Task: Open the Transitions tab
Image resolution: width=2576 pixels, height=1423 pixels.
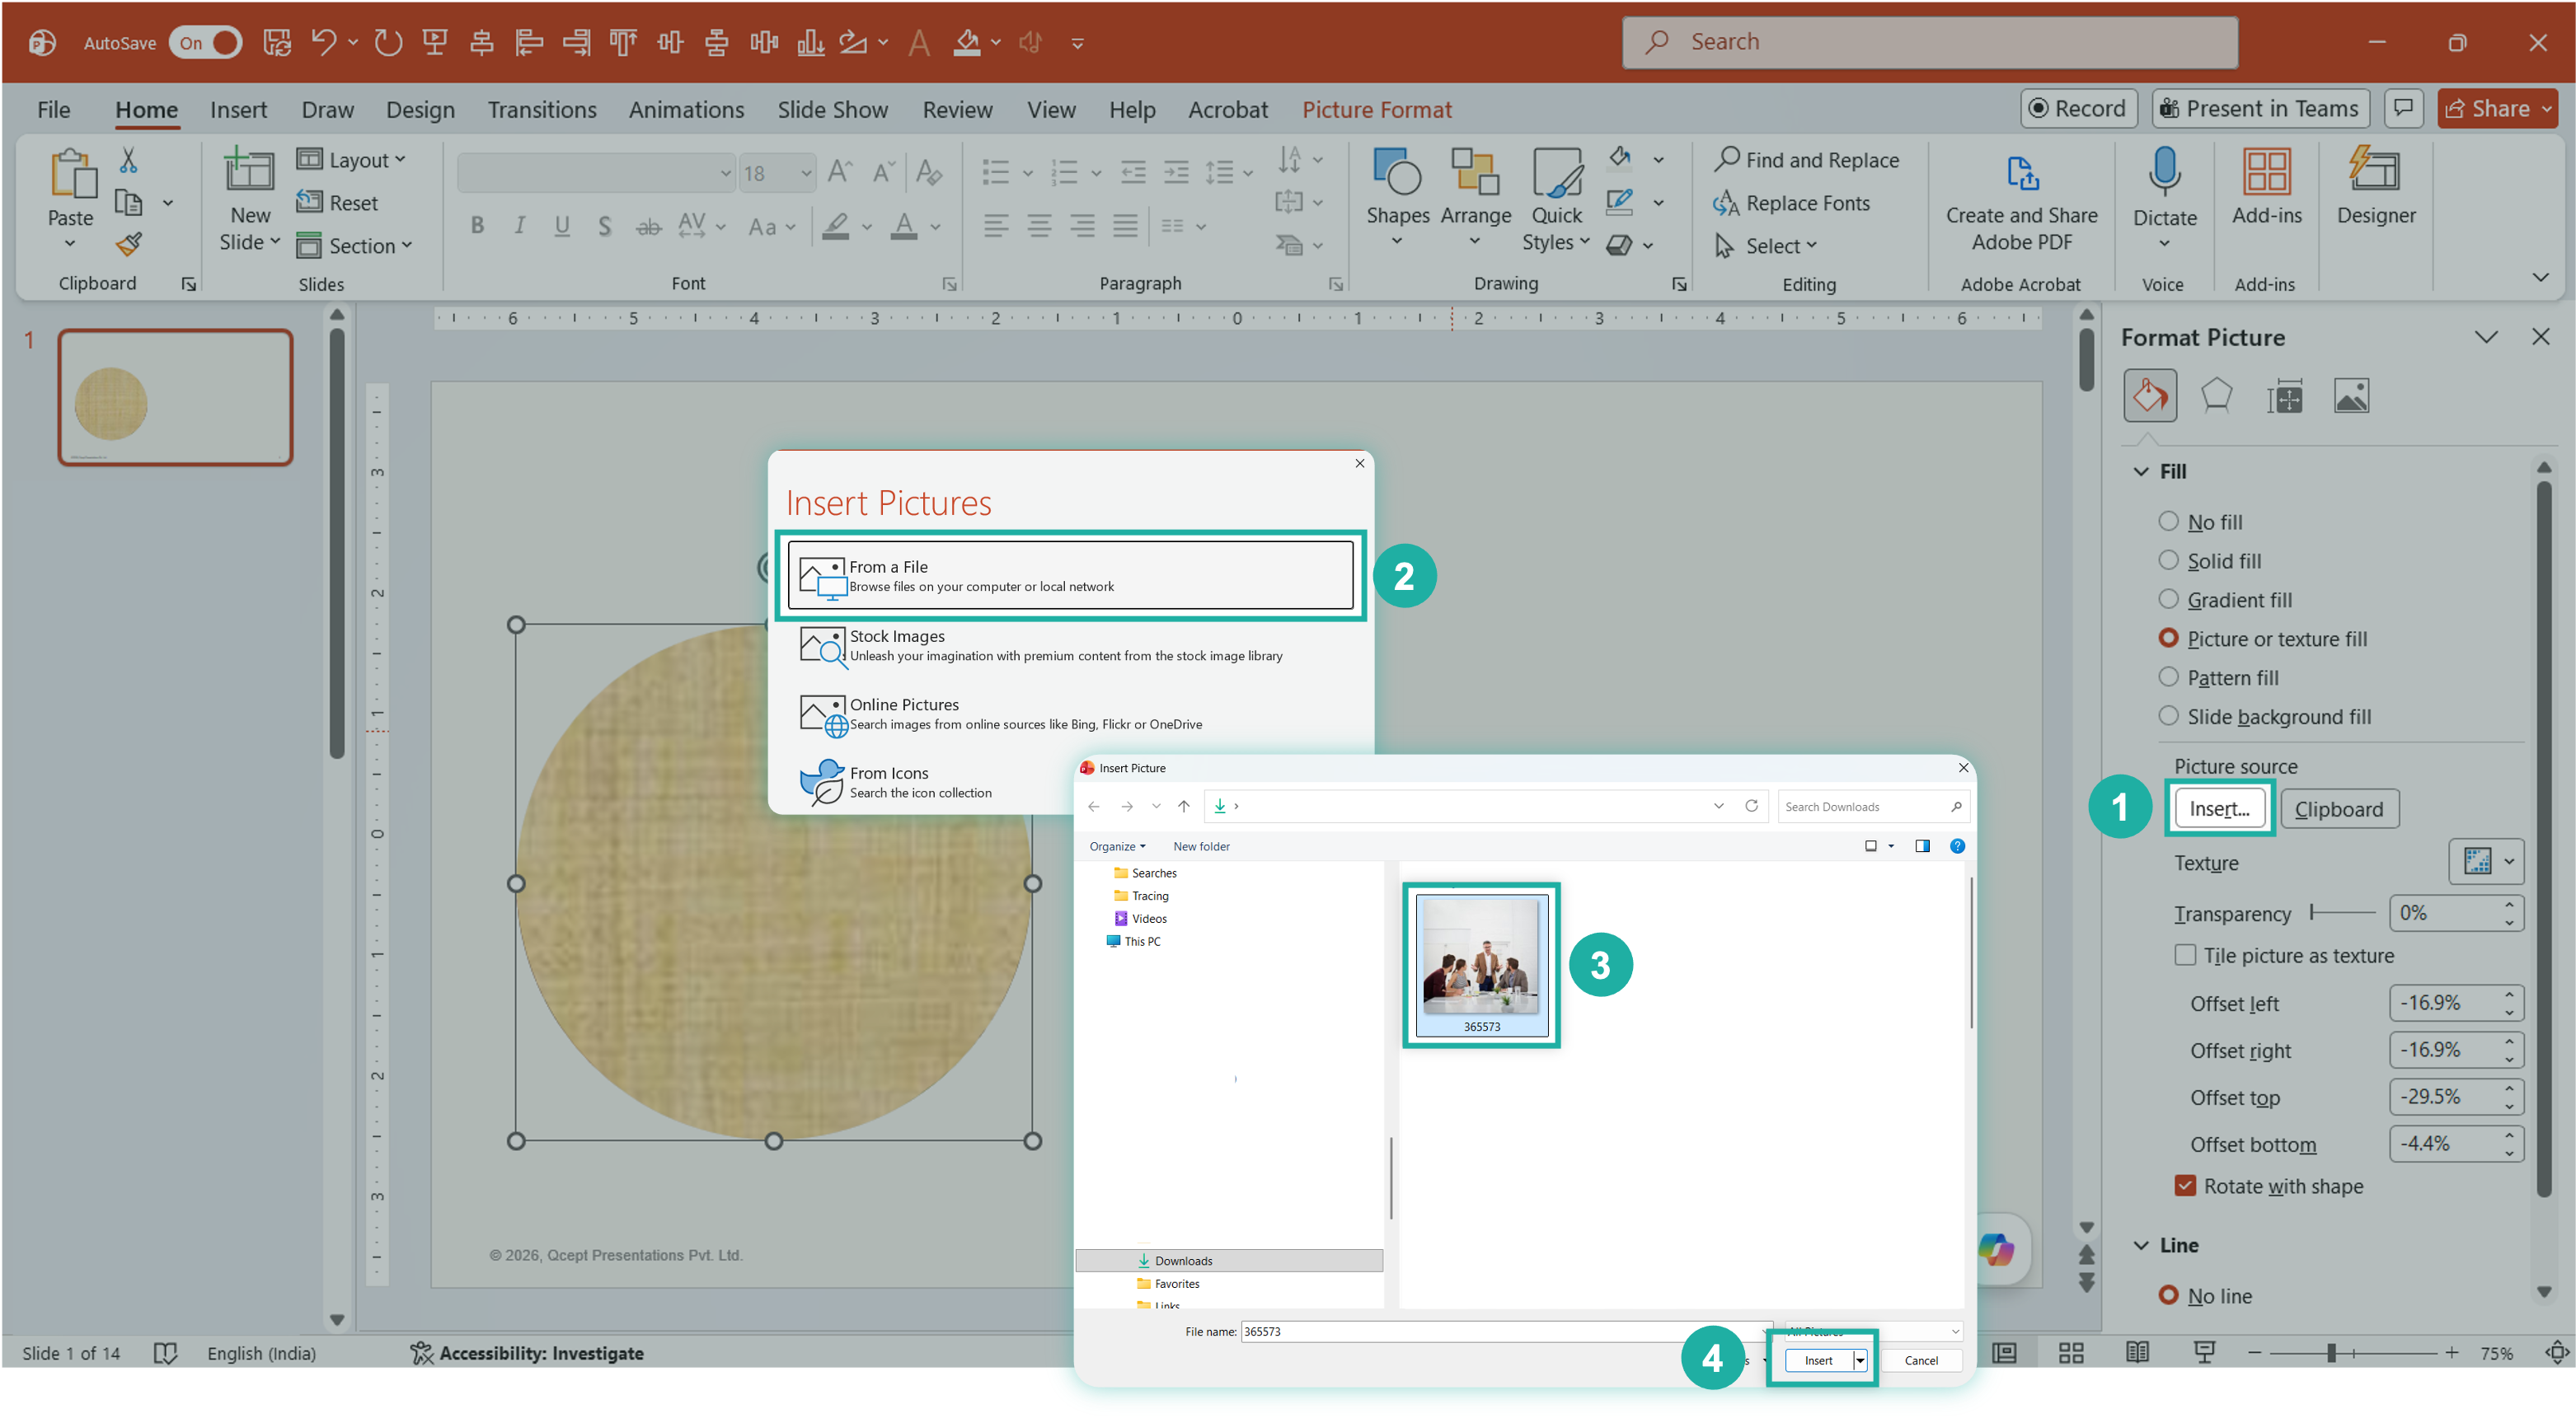Action: [x=542, y=110]
